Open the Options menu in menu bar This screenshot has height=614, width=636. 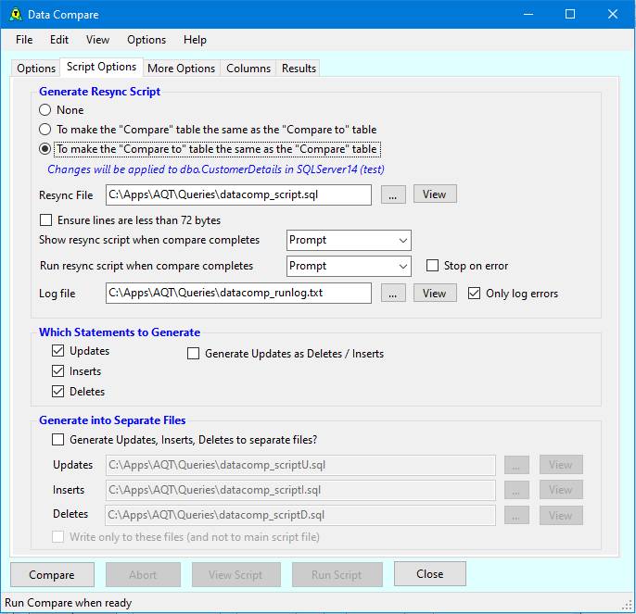146,40
